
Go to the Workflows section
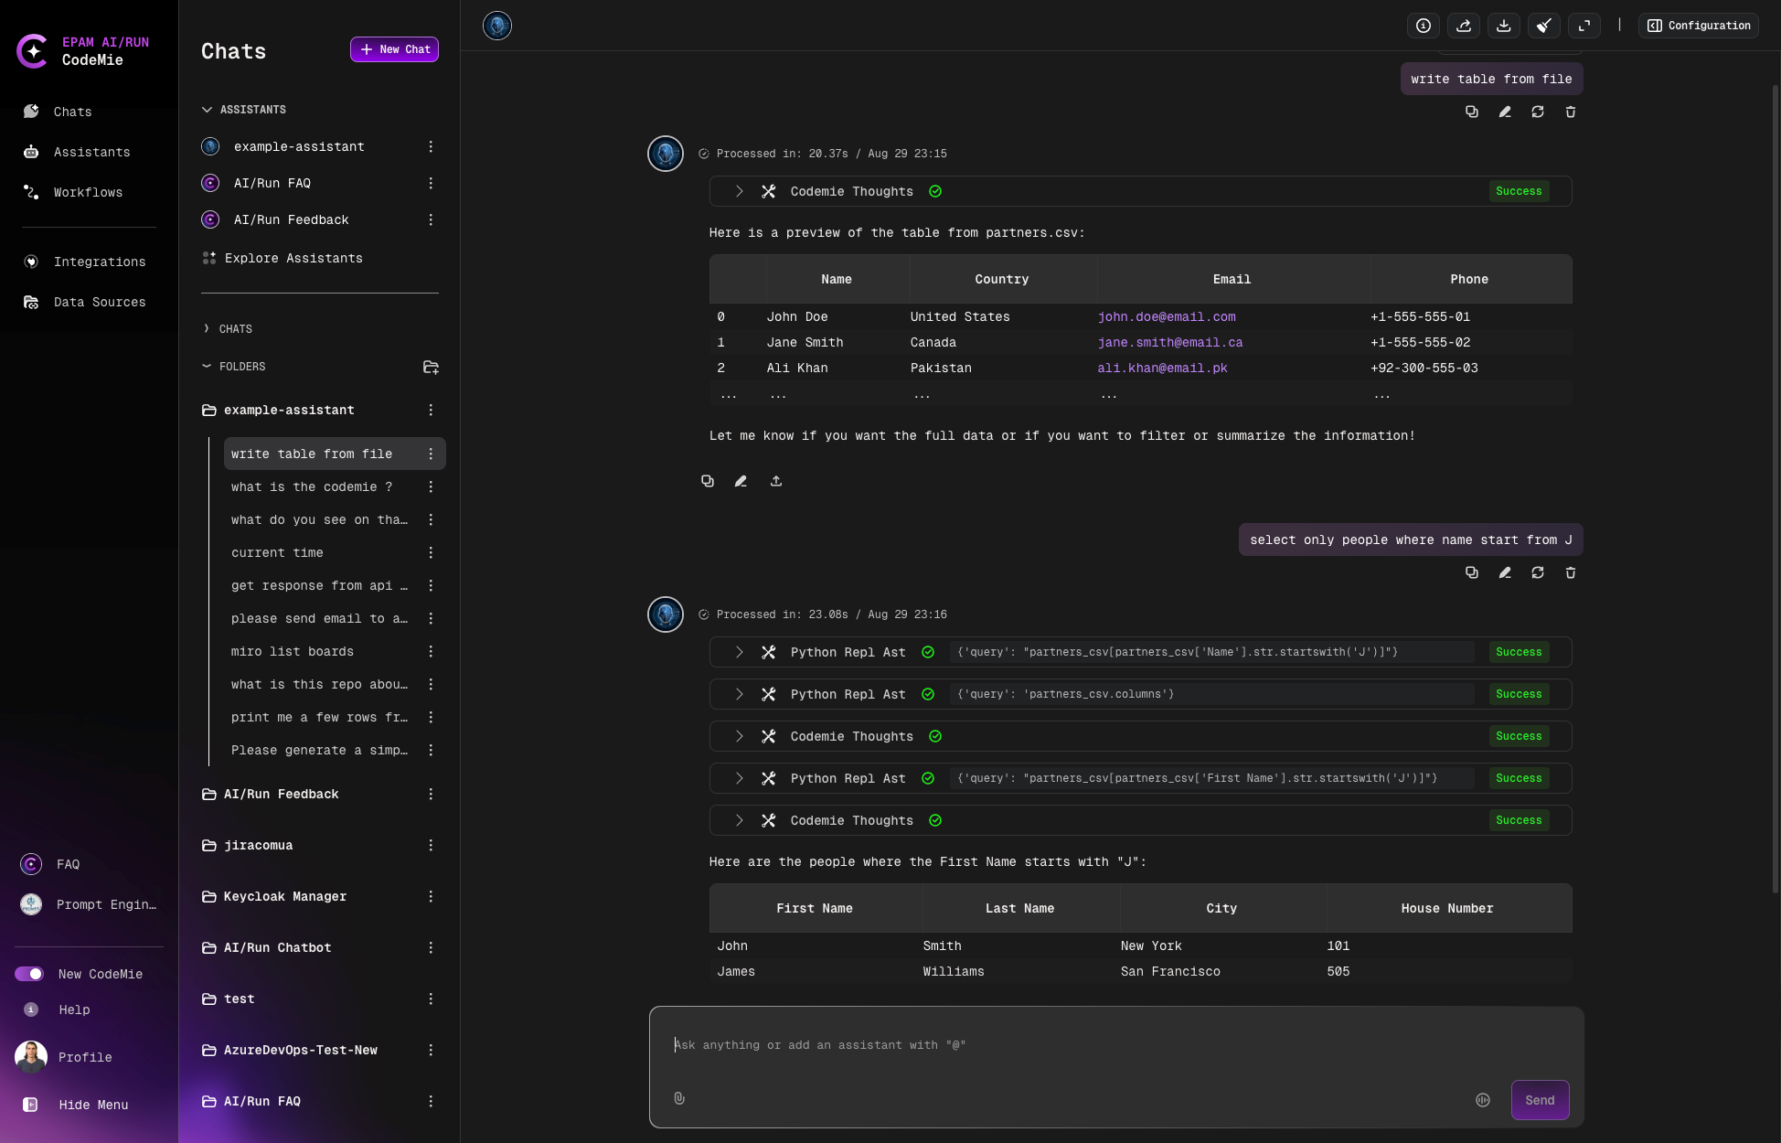click(x=87, y=192)
